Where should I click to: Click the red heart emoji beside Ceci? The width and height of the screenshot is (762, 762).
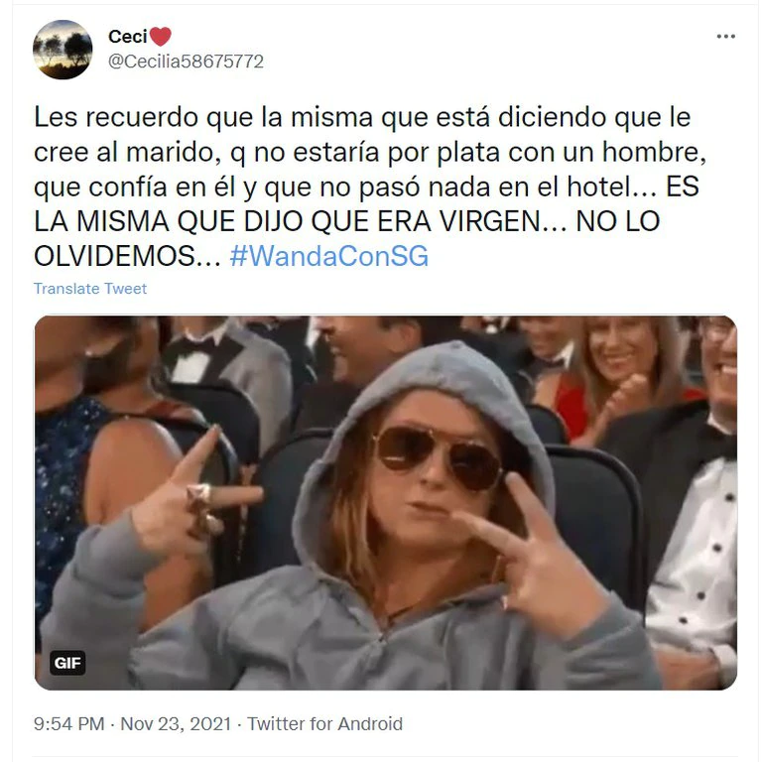(x=161, y=37)
